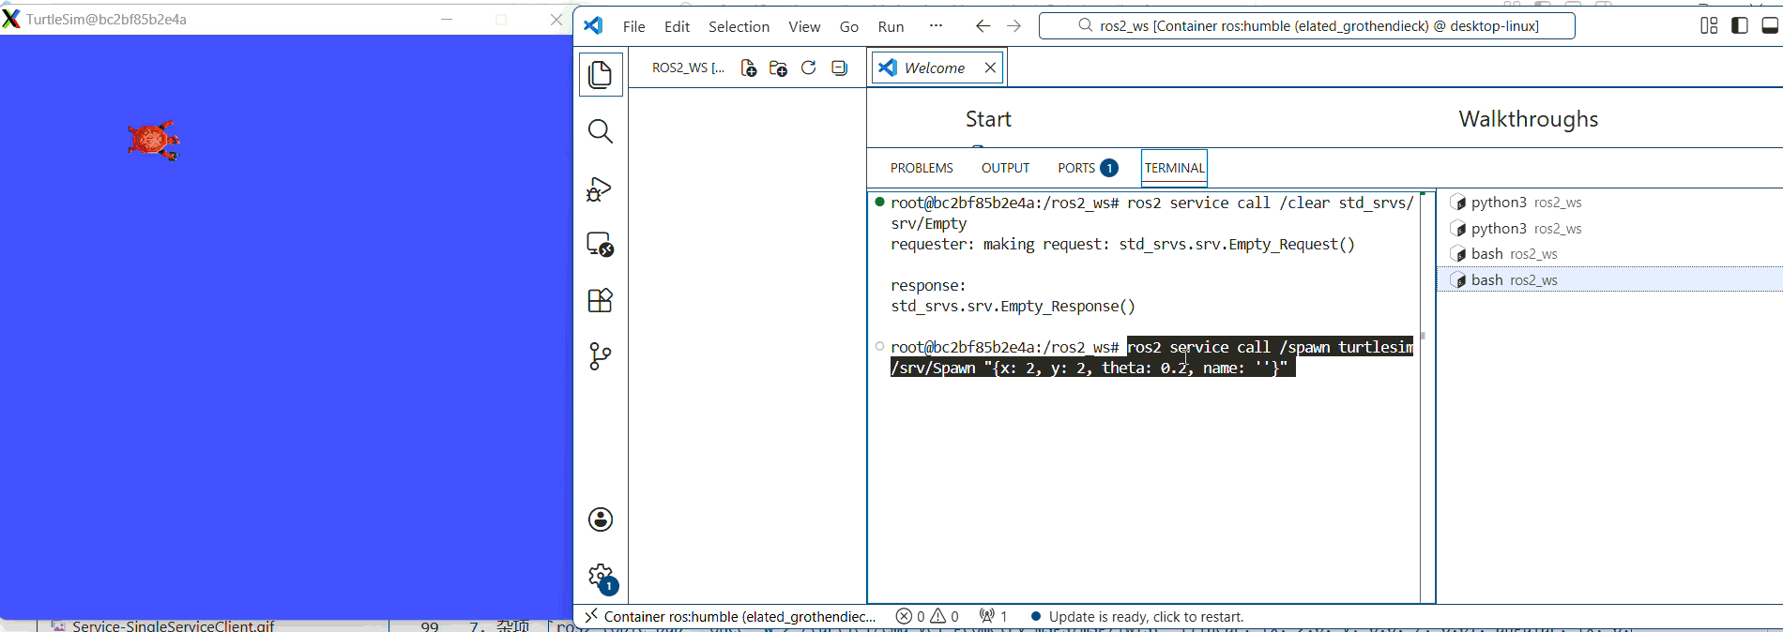The height and width of the screenshot is (632, 1783).
Task: Expand the overflow menu ellipsis
Action: click(x=936, y=26)
